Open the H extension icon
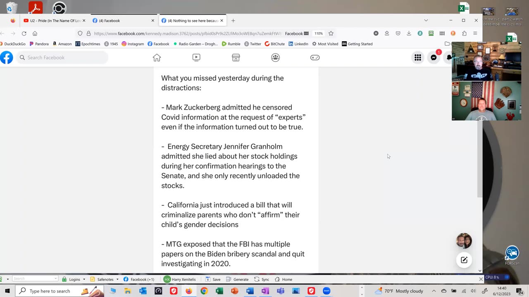The image size is (529, 297). point(376,33)
